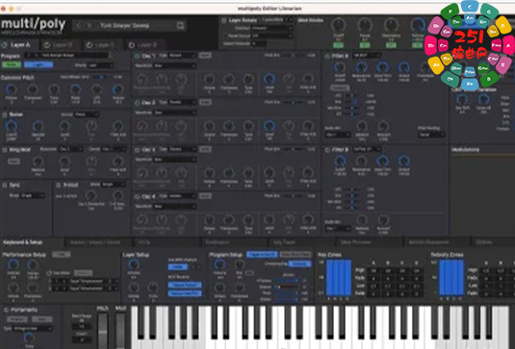Toggle Layer A power icon
The image size is (515, 349).
[x=5, y=45]
